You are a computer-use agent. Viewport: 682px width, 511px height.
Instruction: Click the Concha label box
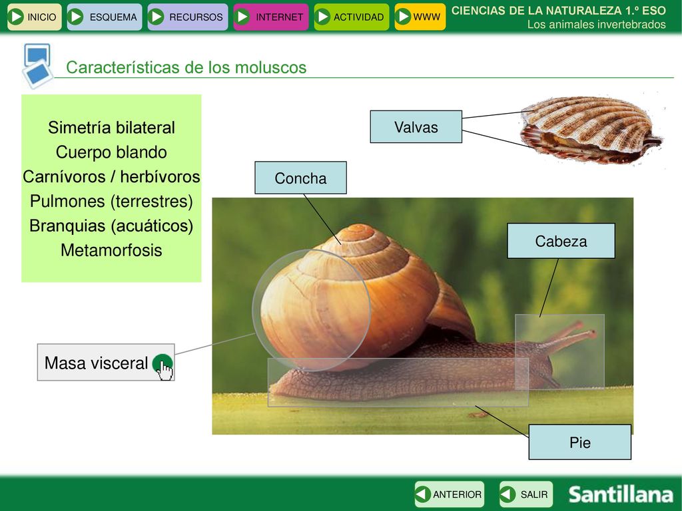click(x=300, y=178)
